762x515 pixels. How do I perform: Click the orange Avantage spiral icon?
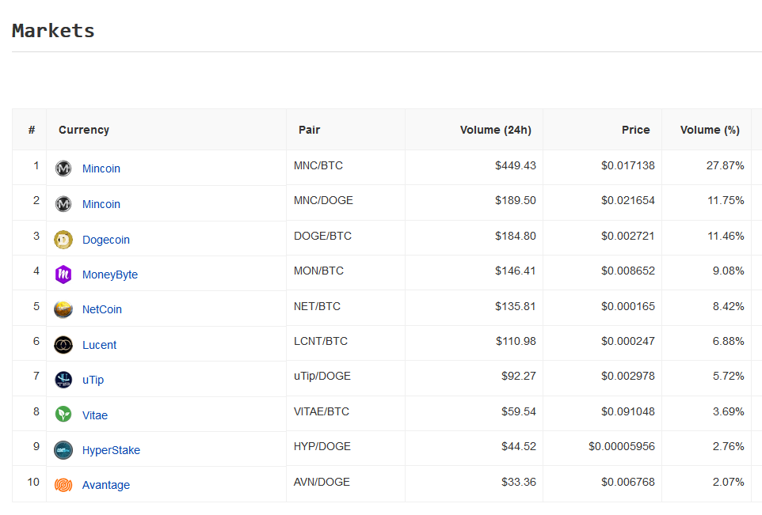[63, 485]
